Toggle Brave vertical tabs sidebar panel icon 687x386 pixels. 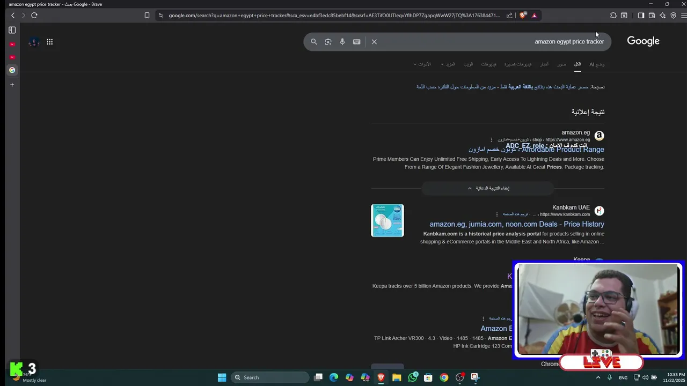(x=12, y=30)
